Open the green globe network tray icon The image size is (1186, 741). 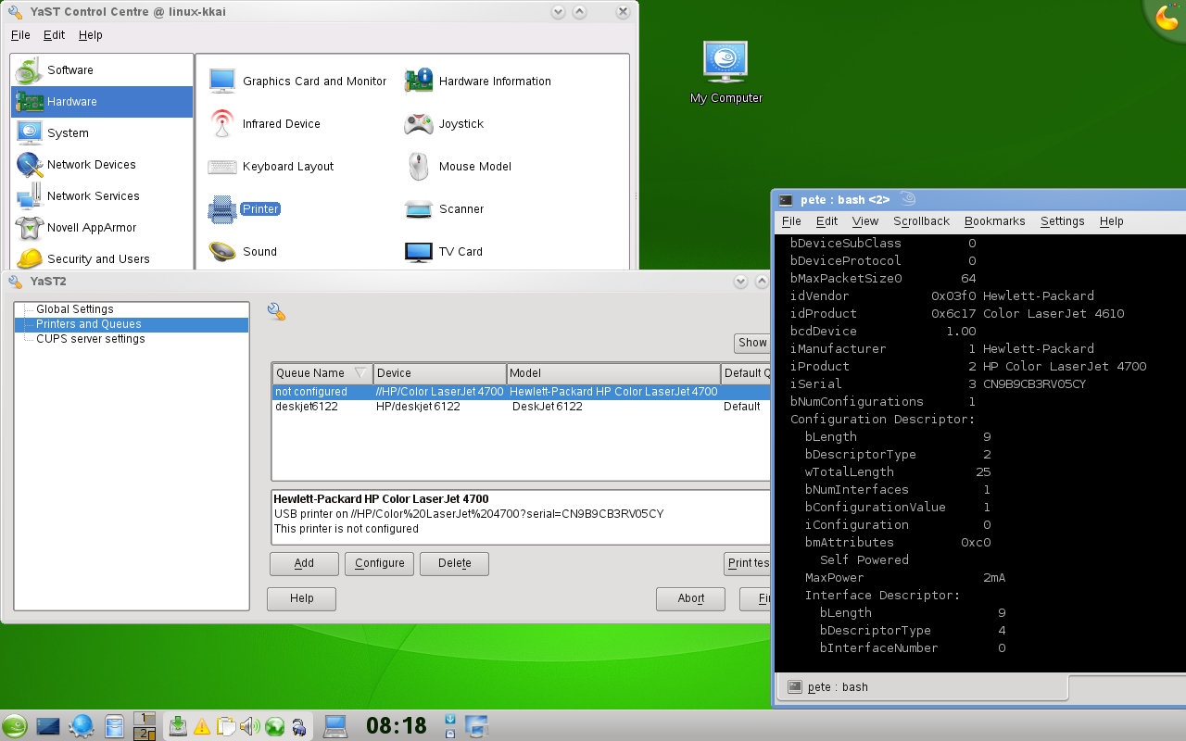pyautogui.click(x=274, y=727)
